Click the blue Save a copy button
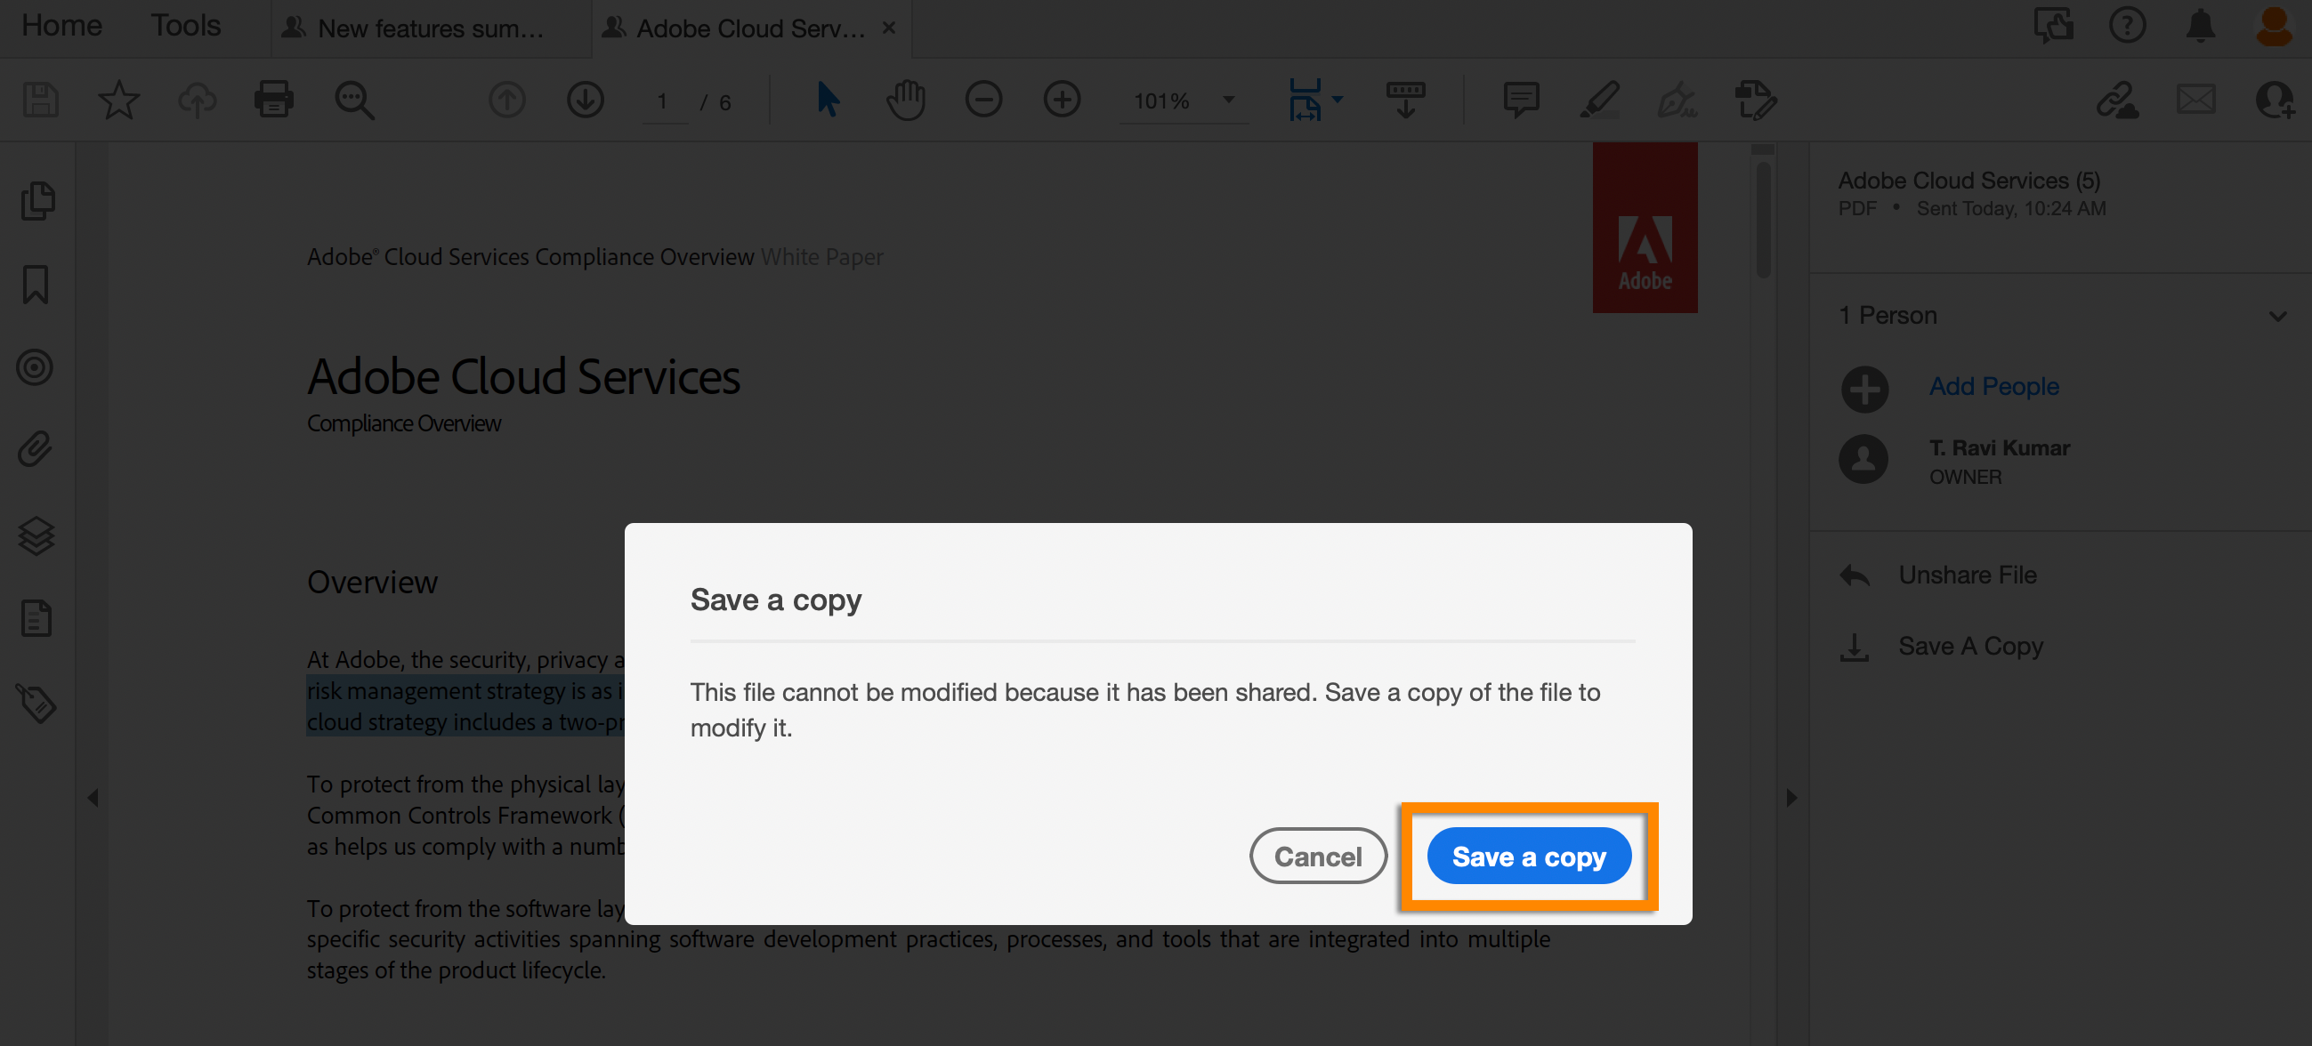Viewport: 2312px width, 1046px height. point(1529,856)
